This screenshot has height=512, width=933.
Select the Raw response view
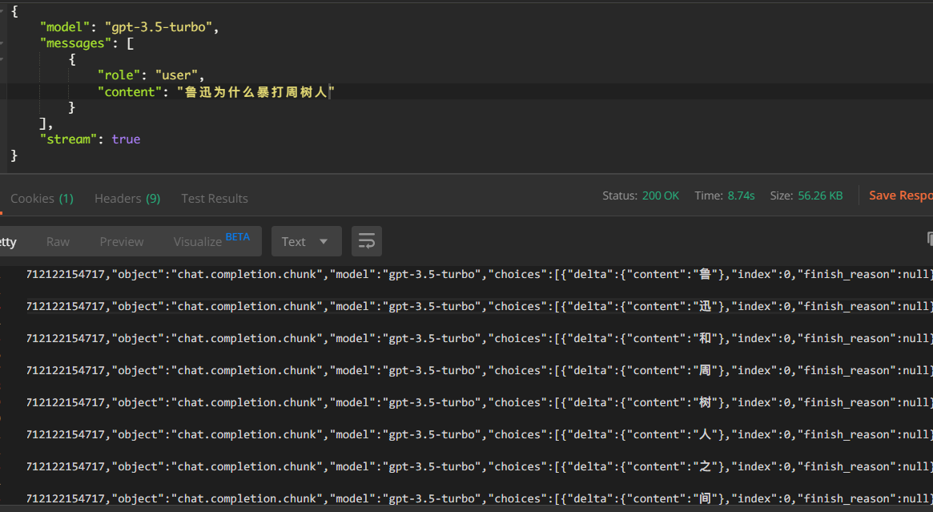click(58, 242)
